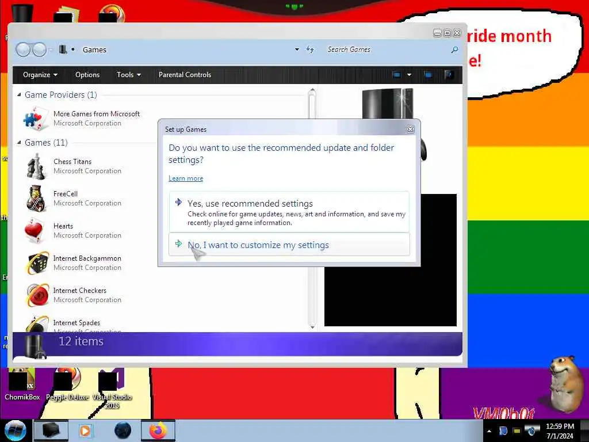The image size is (589, 442).
Task: Open ChomikBox desktop shortcut
Action: click(22, 384)
